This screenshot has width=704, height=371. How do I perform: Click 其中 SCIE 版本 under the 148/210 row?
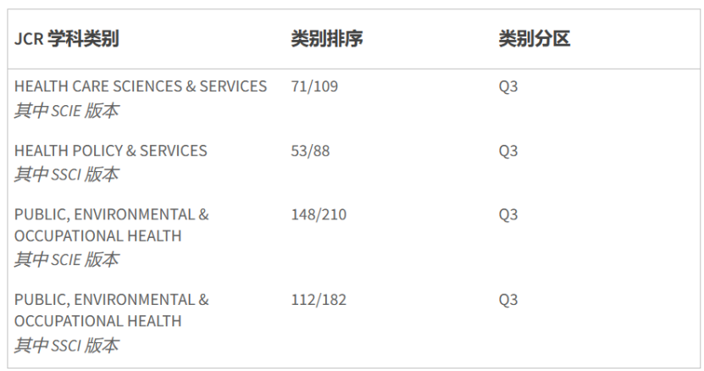[66, 259]
